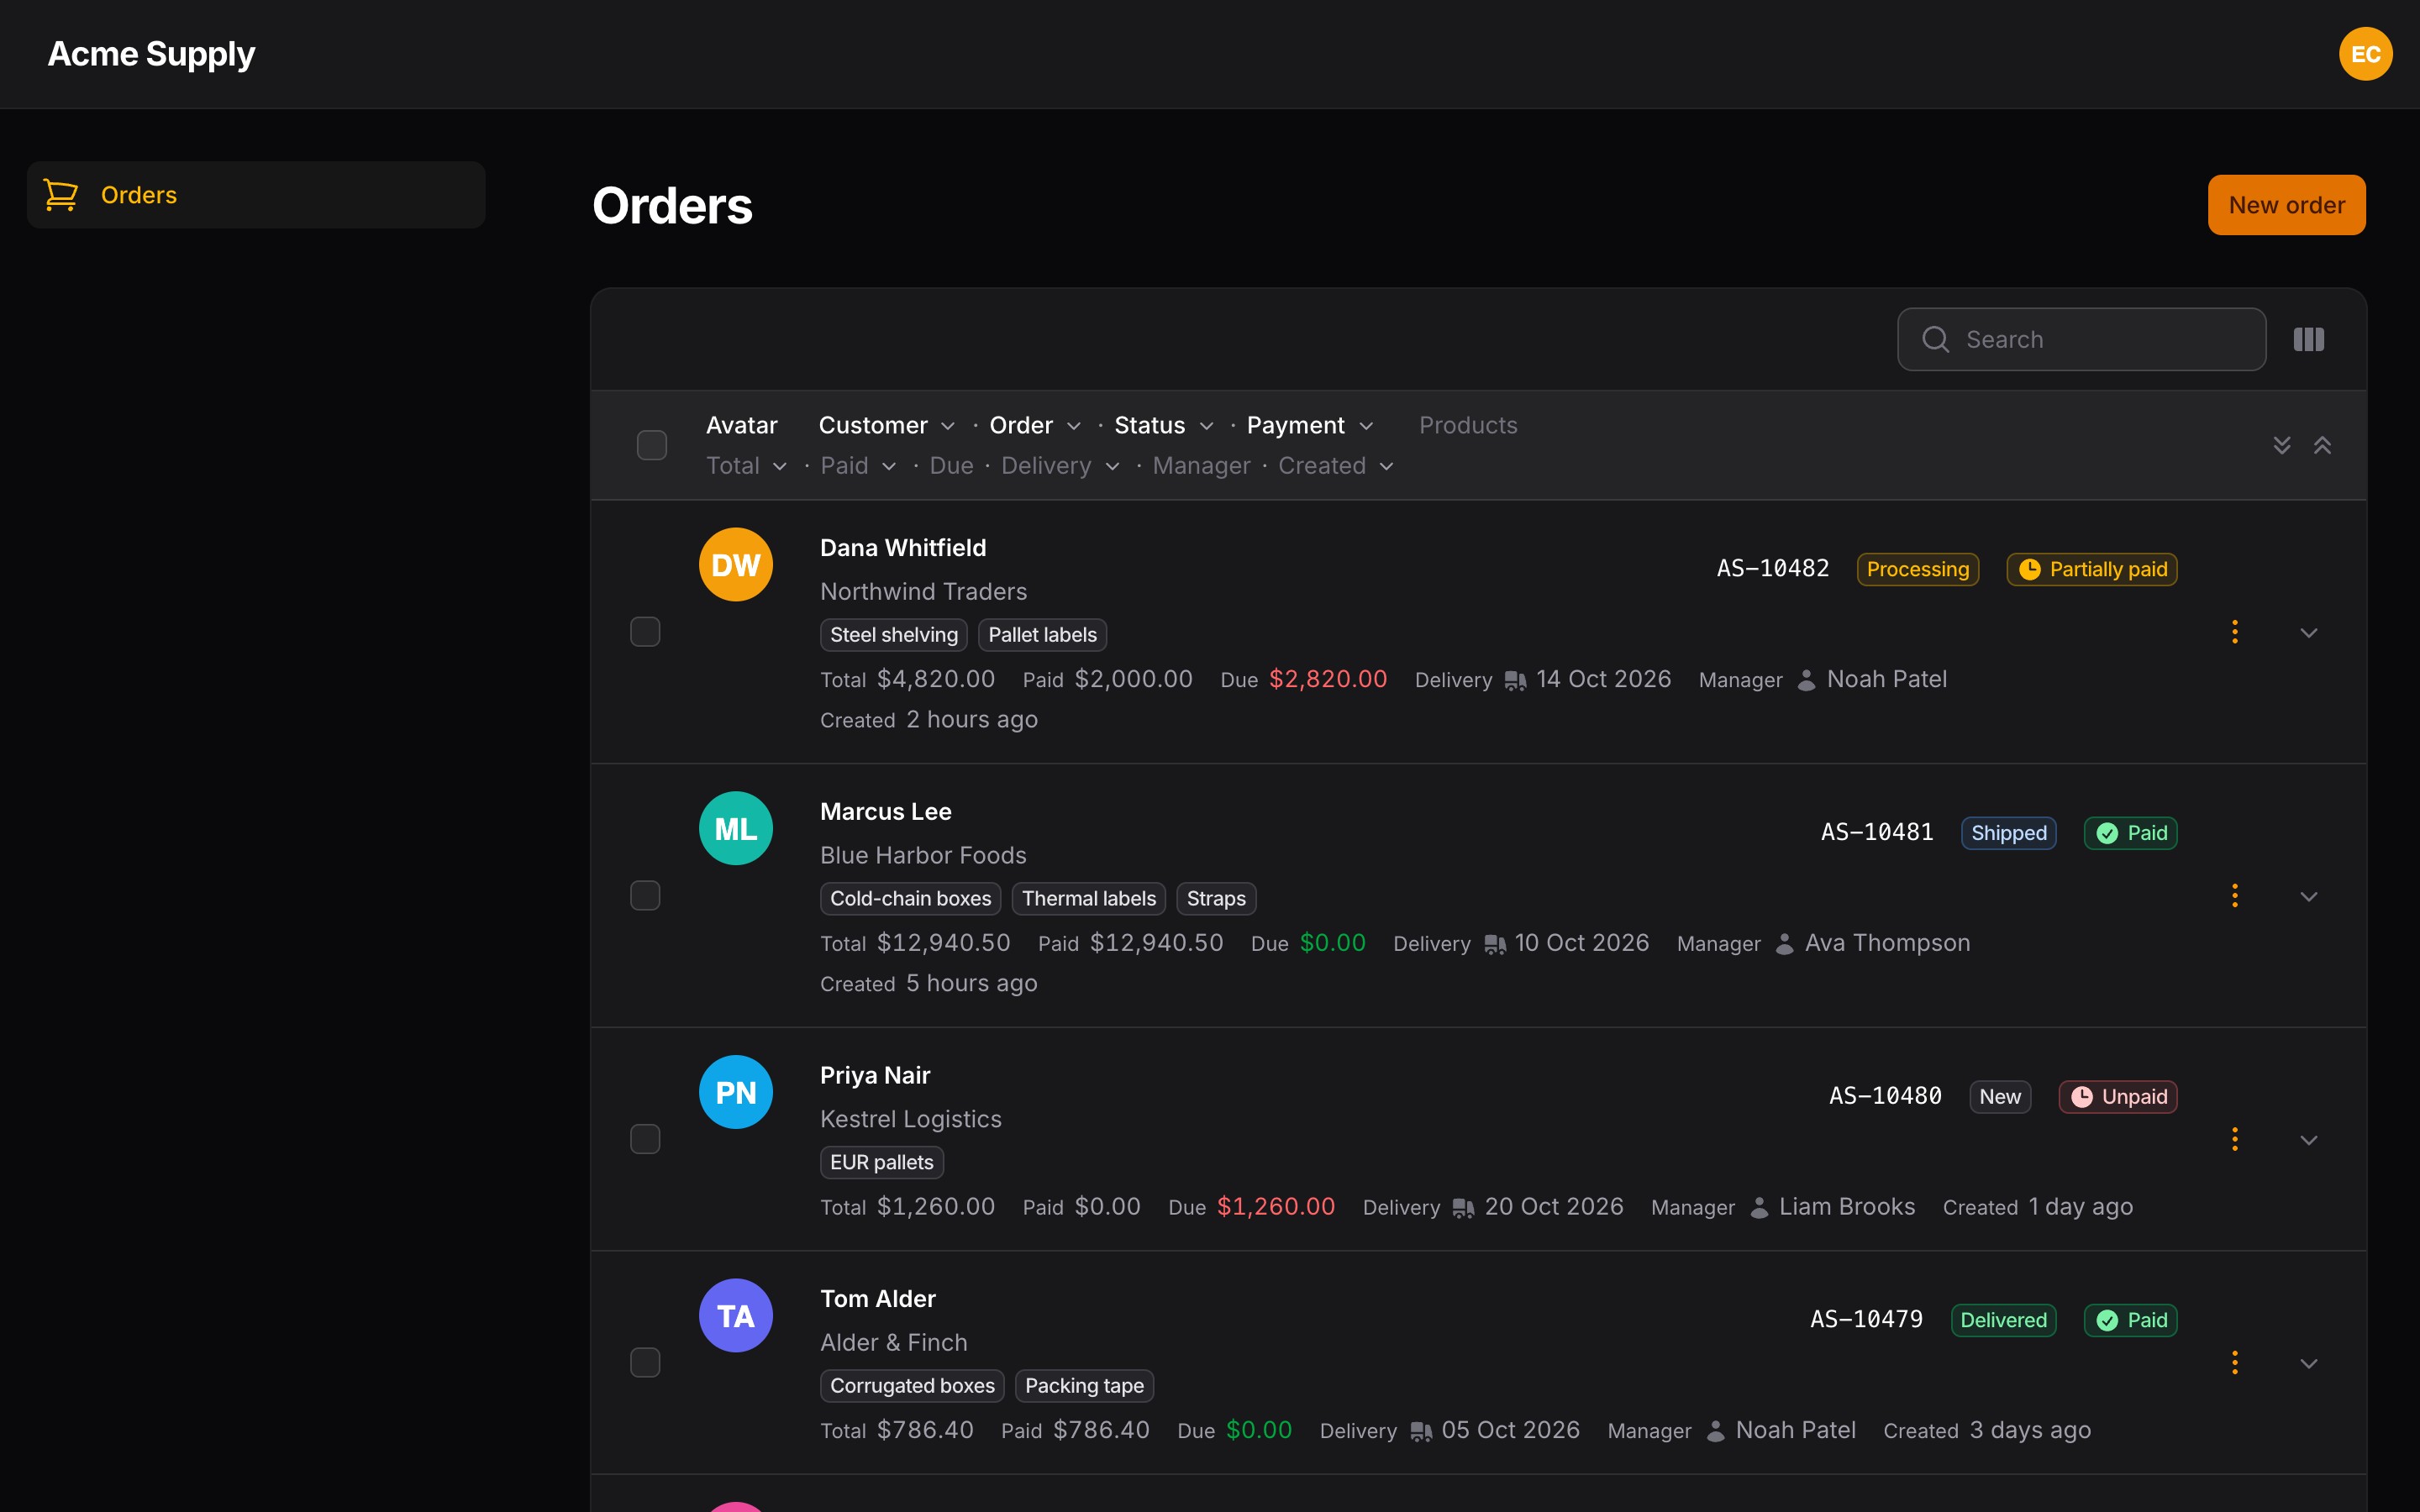The image size is (2420, 1512).
Task: Sort by the Created column header
Action: [1336, 466]
